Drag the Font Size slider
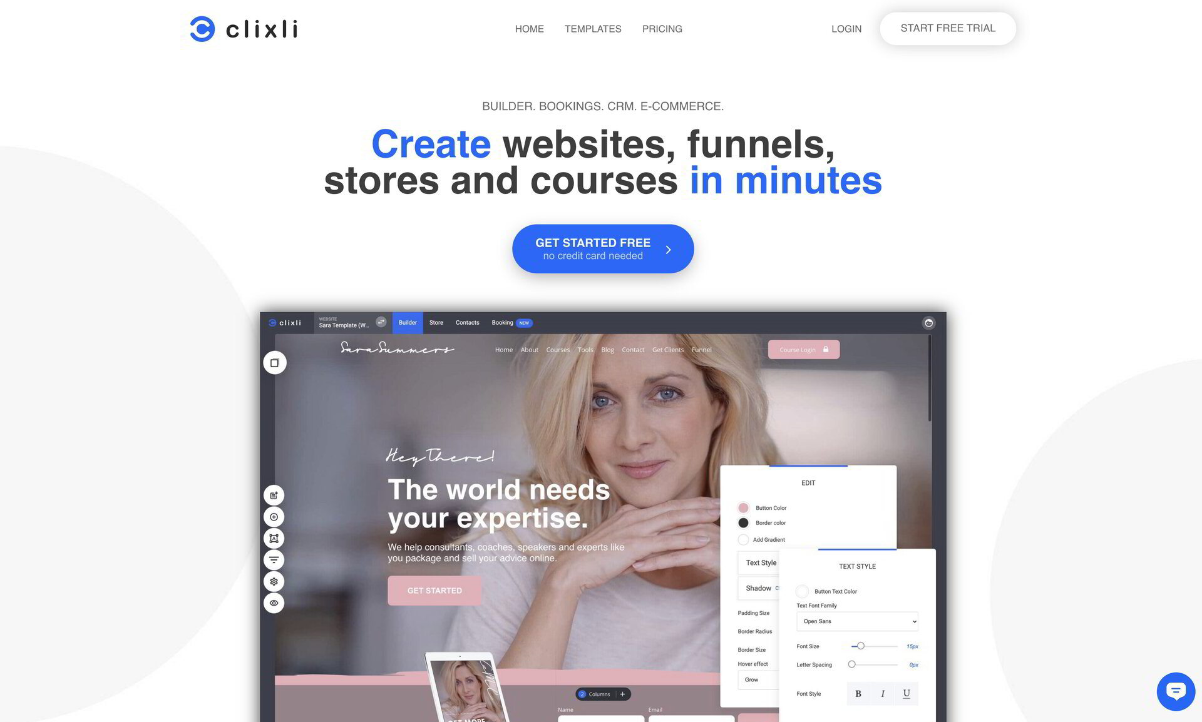Image resolution: width=1202 pixels, height=722 pixels. tap(857, 646)
